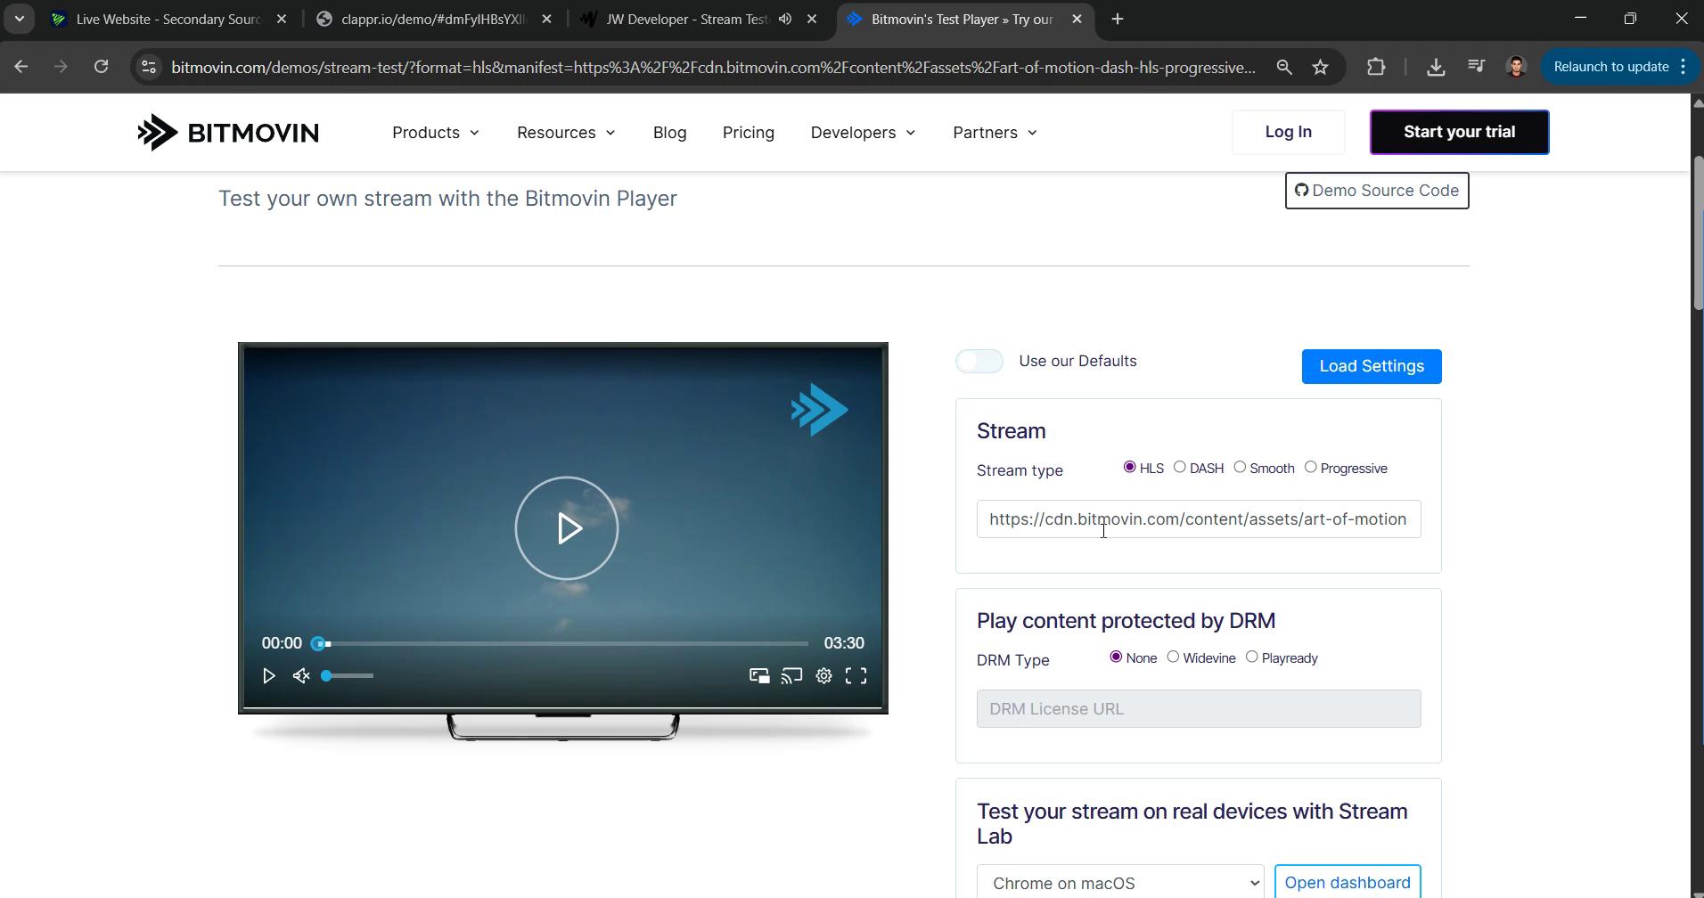Choose the Progressive stream type option
Viewport: 1704px width, 898px height.
[x=1311, y=468]
